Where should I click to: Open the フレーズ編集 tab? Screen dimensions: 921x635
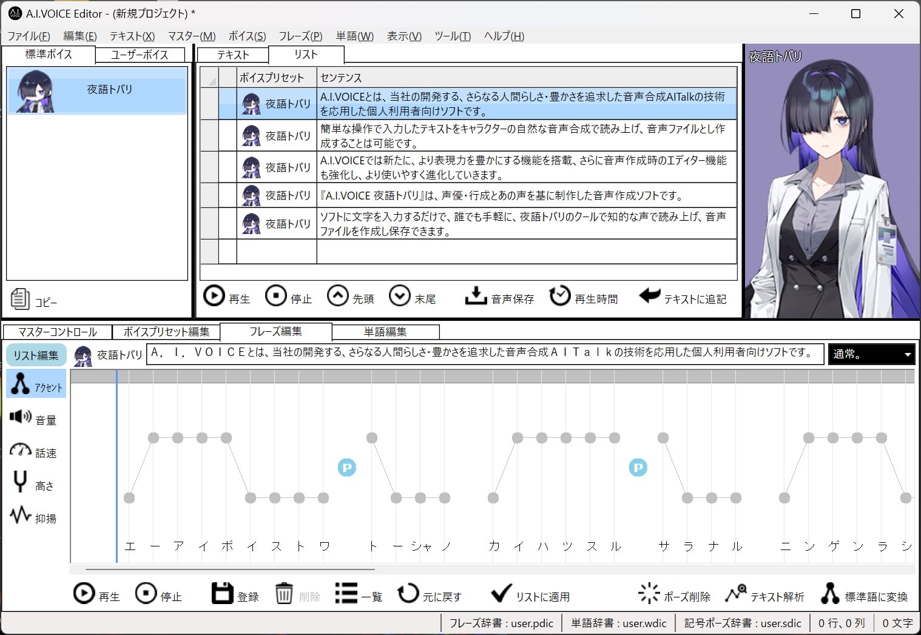click(x=275, y=331)
